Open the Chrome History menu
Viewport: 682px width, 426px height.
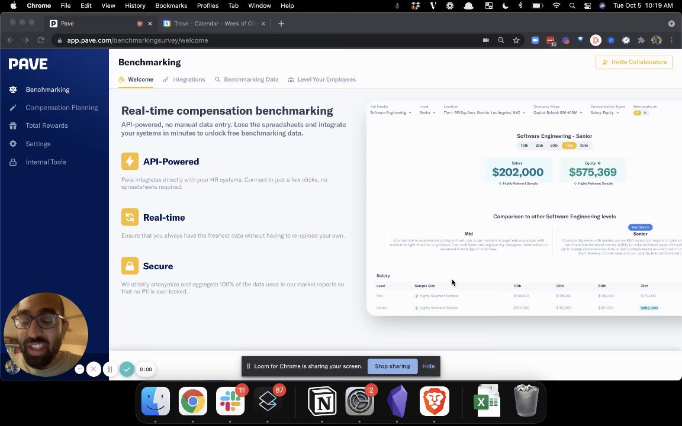pos(135,6)
